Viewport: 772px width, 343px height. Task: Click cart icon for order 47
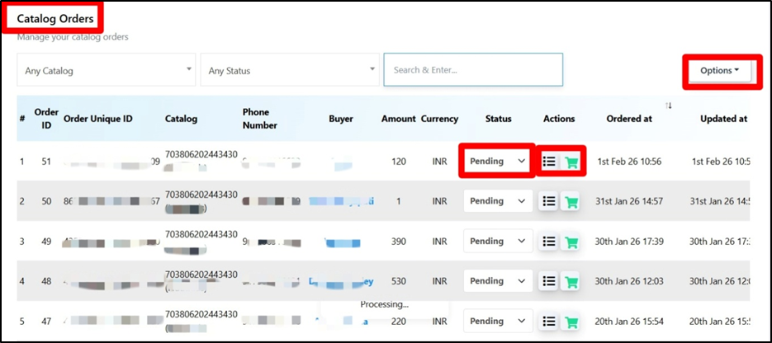[571, 322]
